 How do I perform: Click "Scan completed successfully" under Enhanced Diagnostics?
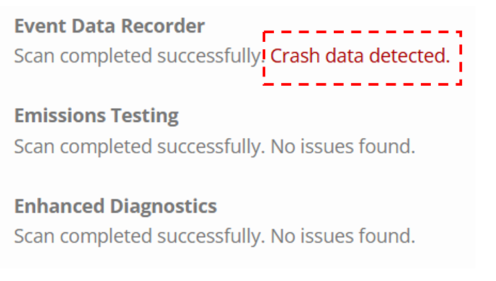click(x=140, y=236)
